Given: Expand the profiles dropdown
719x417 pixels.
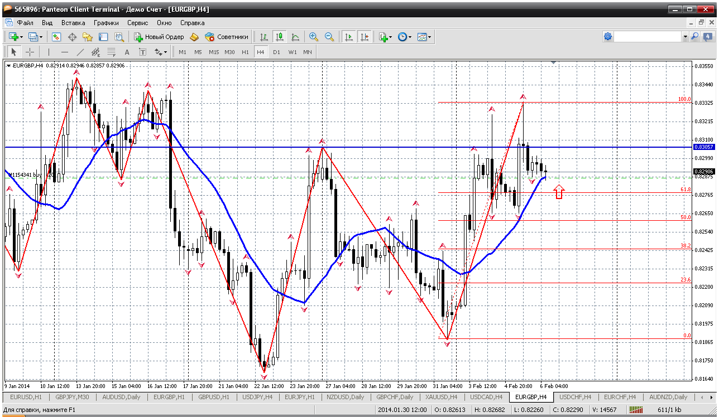Looking at the screenshot, I should click(x=41, y=37).
